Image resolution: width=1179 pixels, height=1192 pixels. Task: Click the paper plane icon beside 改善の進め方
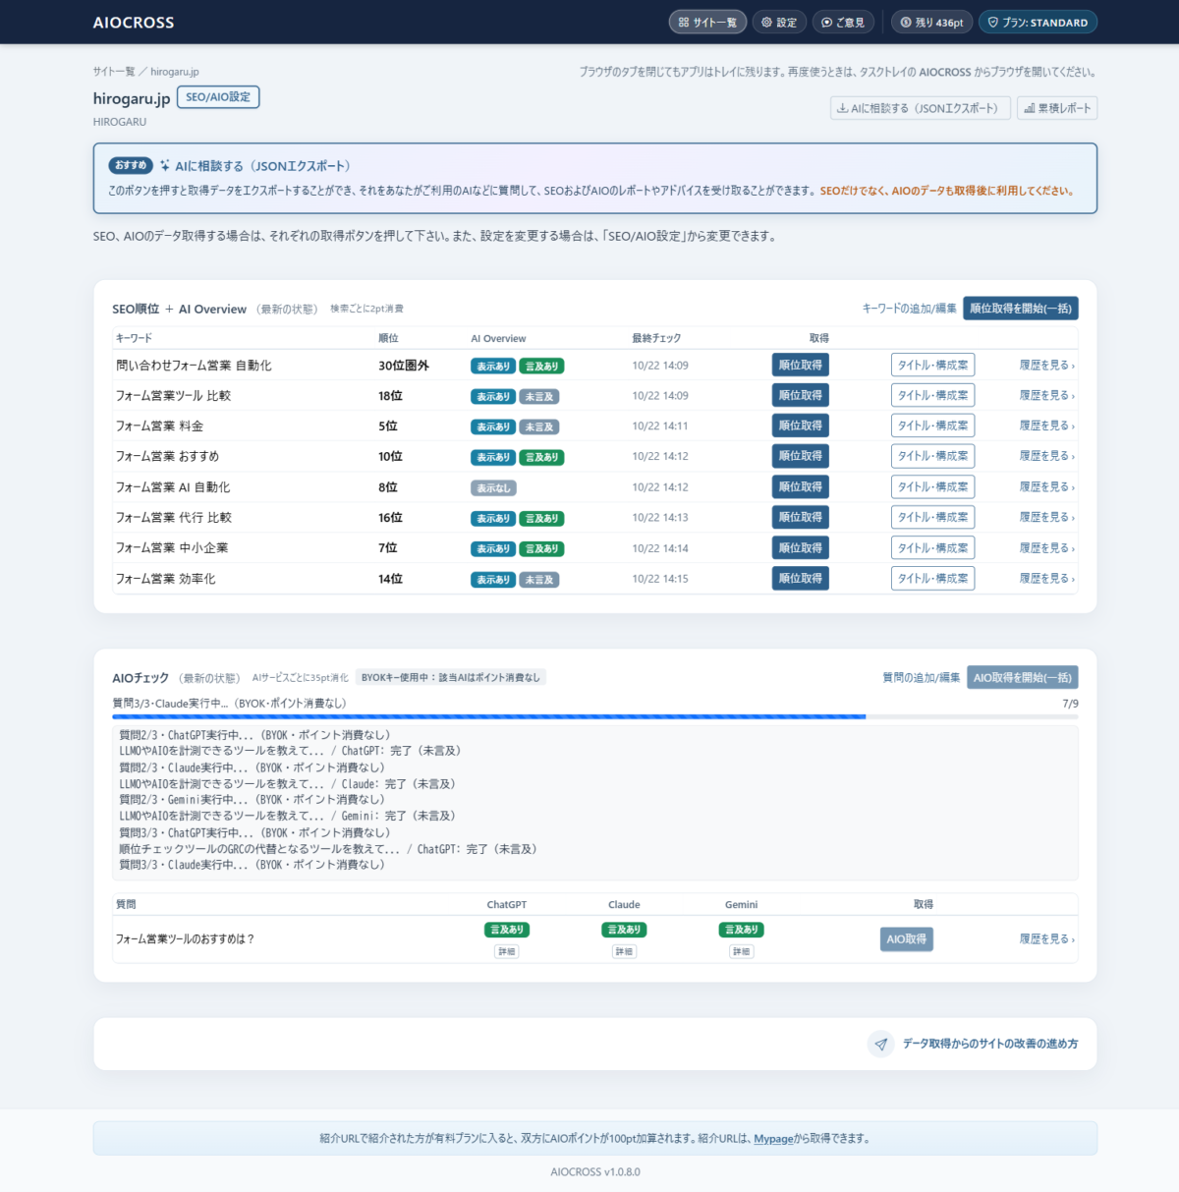[881, 1044]
